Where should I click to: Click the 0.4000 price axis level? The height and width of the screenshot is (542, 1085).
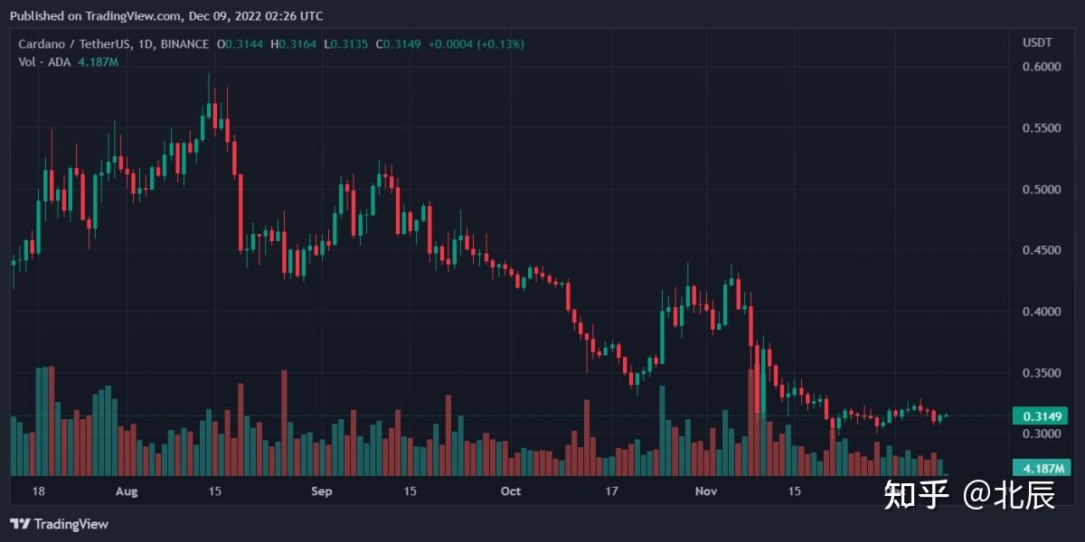click(1041, 312)
